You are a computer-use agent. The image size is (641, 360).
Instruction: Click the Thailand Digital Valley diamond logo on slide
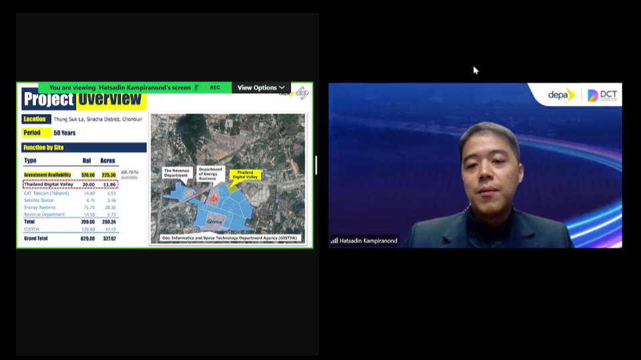click(x=302, y=93)
